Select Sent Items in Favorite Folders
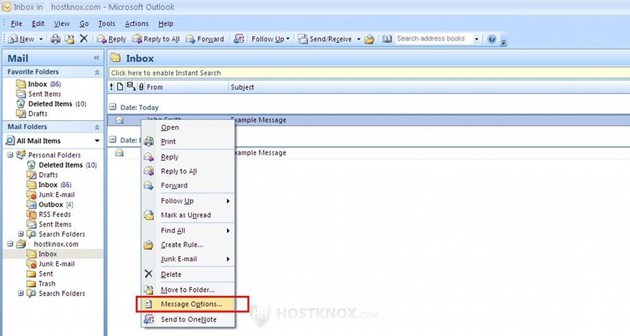The image size is (630, 336). [x=39, y=94]
